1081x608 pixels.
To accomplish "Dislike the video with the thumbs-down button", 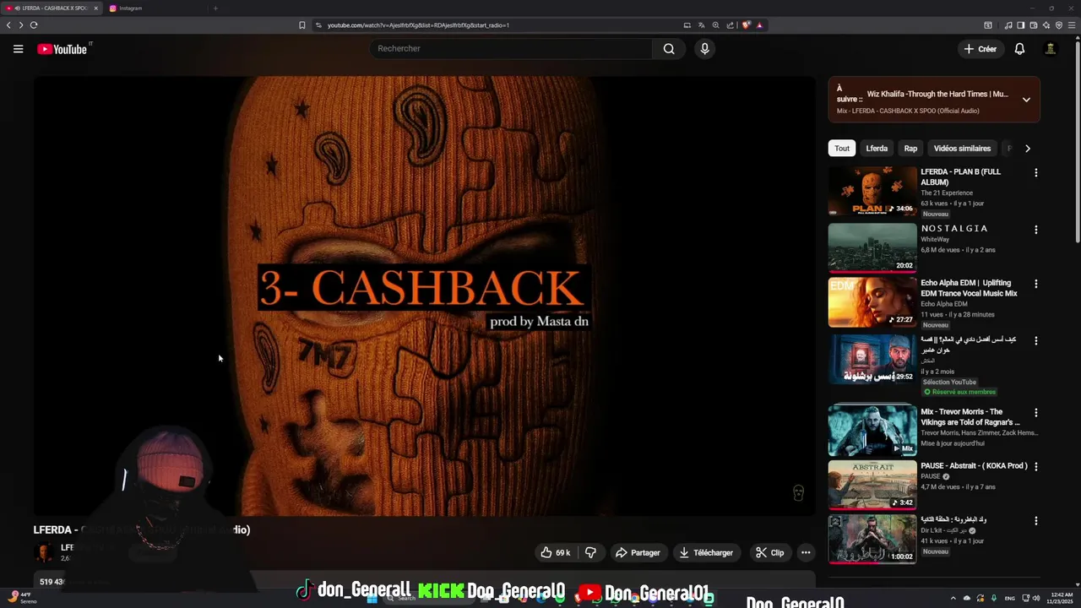I will pos(590,552).
